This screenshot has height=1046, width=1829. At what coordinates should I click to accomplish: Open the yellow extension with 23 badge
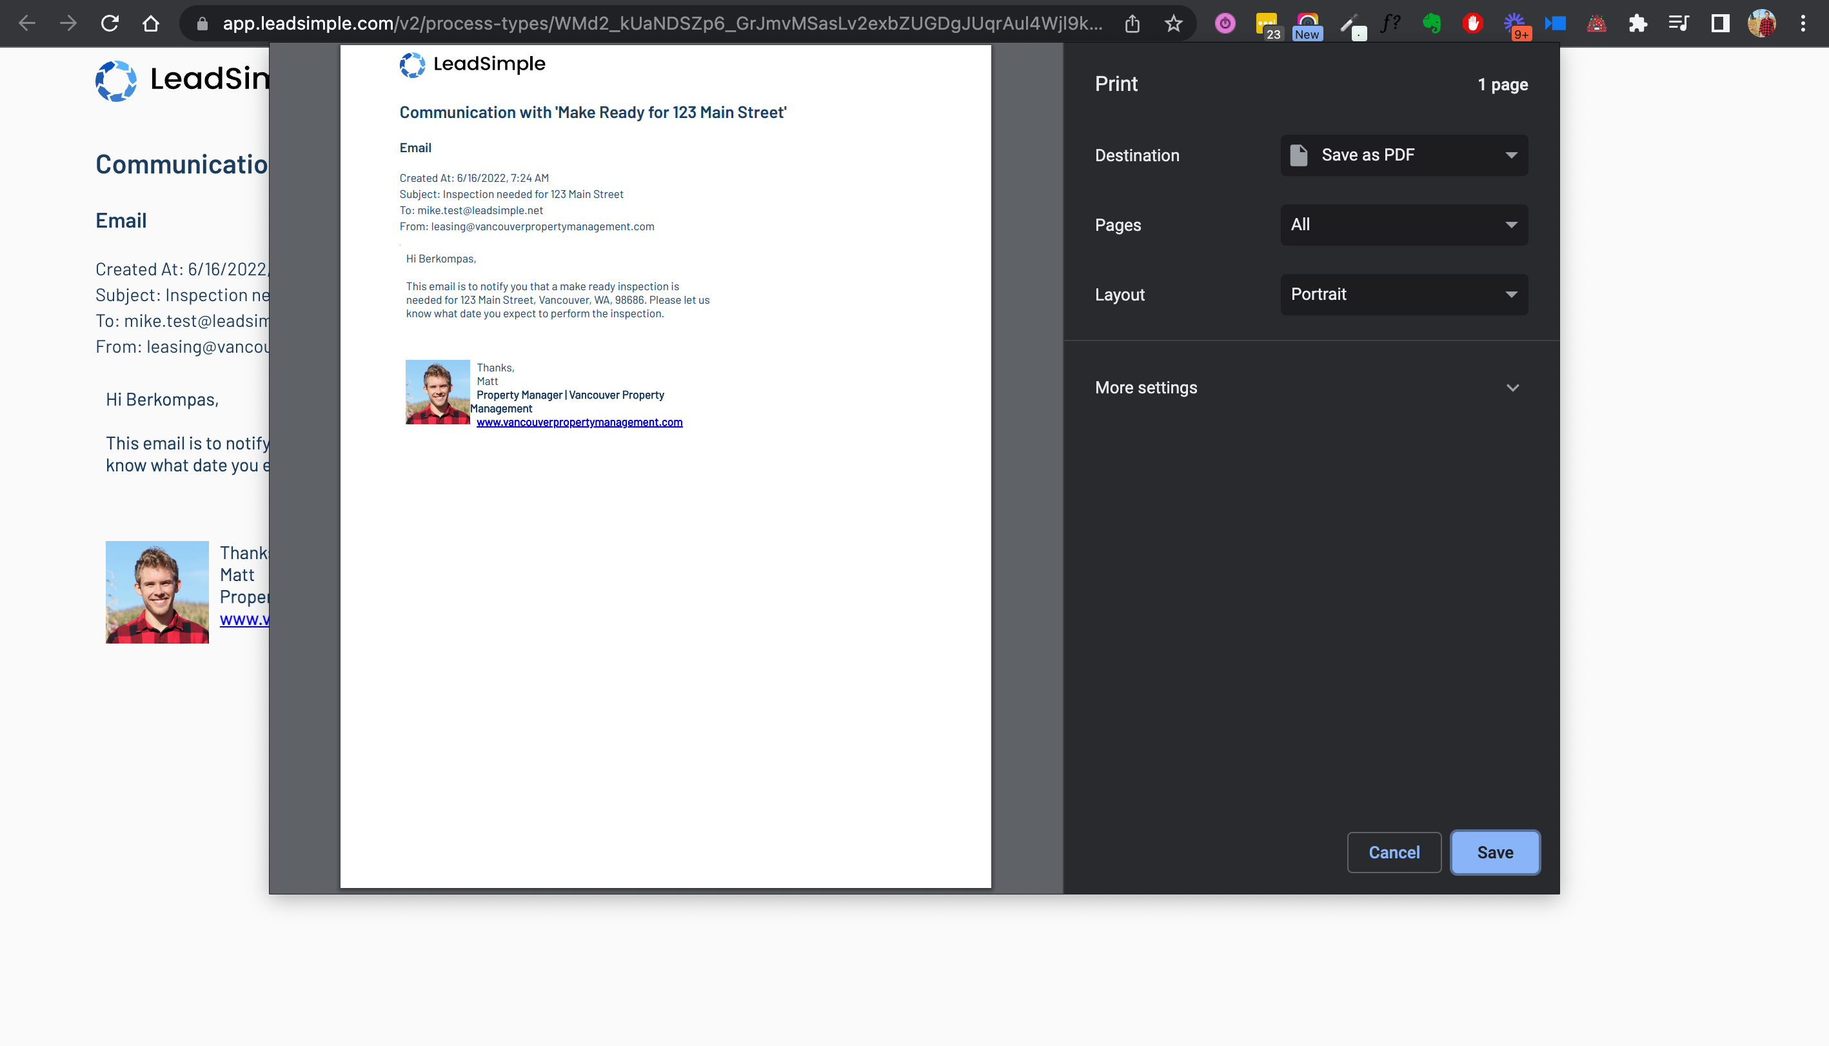pyautogui.click(x=1267, y=25)
